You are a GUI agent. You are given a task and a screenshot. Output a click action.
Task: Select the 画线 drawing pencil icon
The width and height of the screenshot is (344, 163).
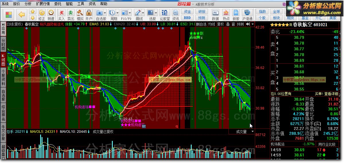[x=137, y=13]
